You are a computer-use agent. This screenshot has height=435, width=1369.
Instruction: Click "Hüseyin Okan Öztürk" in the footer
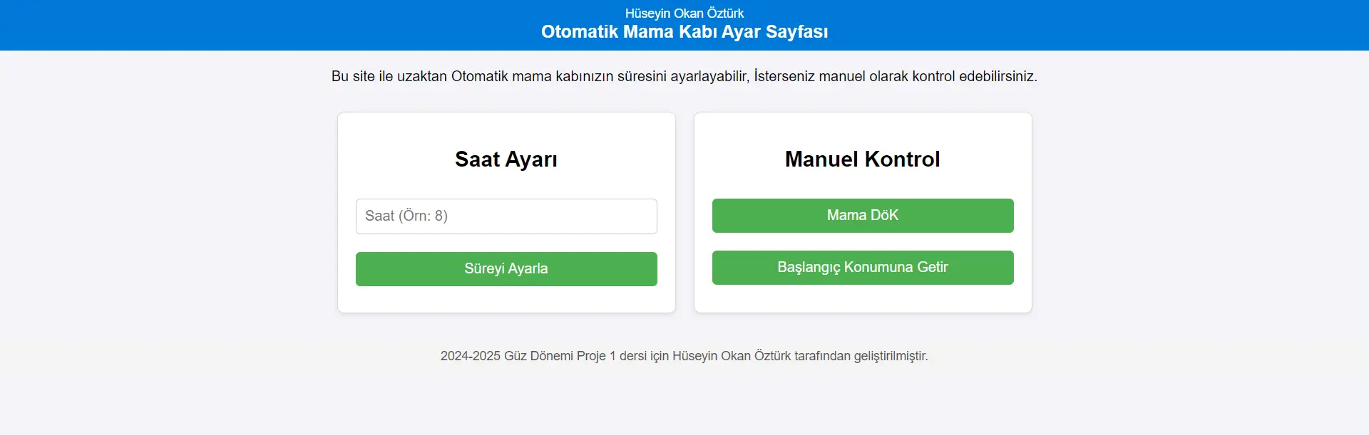732,356
